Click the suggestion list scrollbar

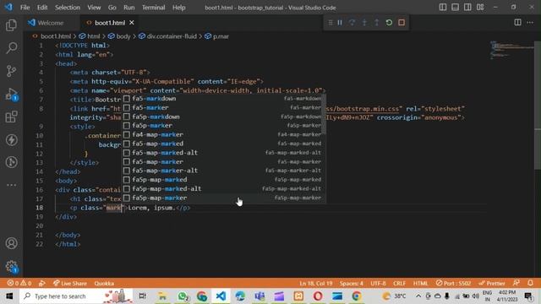click(324, 115)
